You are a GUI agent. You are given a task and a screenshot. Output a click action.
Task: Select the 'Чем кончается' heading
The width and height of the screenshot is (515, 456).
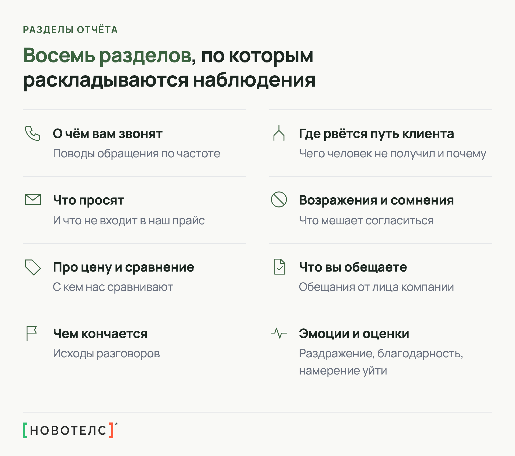[x=100, y=334]
